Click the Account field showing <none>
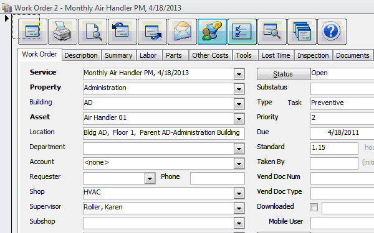 click(158, 163)
